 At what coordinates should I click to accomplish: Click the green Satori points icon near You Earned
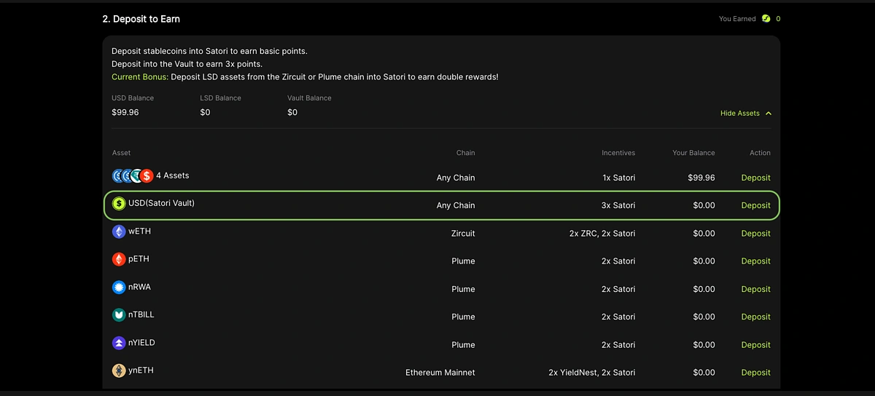(766, 19)
